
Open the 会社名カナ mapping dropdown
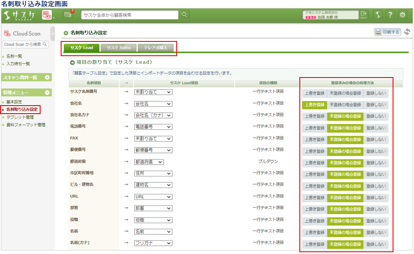[x=153, y=115]
